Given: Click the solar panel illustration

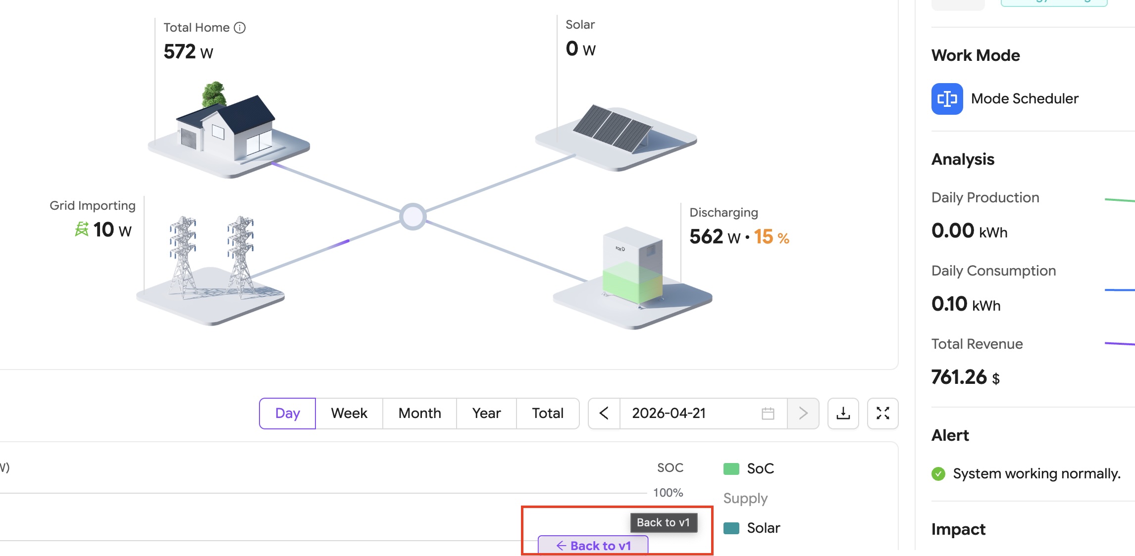Looking at the screenshot, I should [613, 129].
